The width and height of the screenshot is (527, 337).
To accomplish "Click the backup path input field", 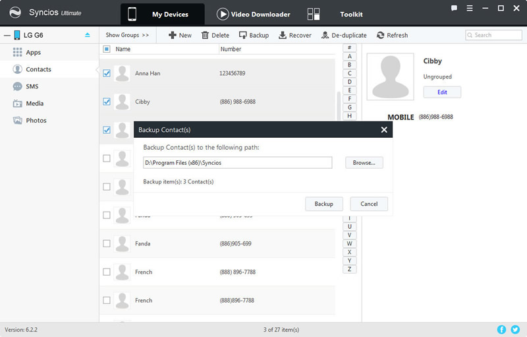I will 238,162.
